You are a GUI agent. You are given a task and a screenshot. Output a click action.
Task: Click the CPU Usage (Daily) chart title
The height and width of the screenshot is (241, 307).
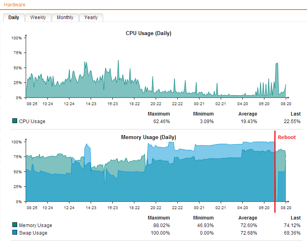149,33
